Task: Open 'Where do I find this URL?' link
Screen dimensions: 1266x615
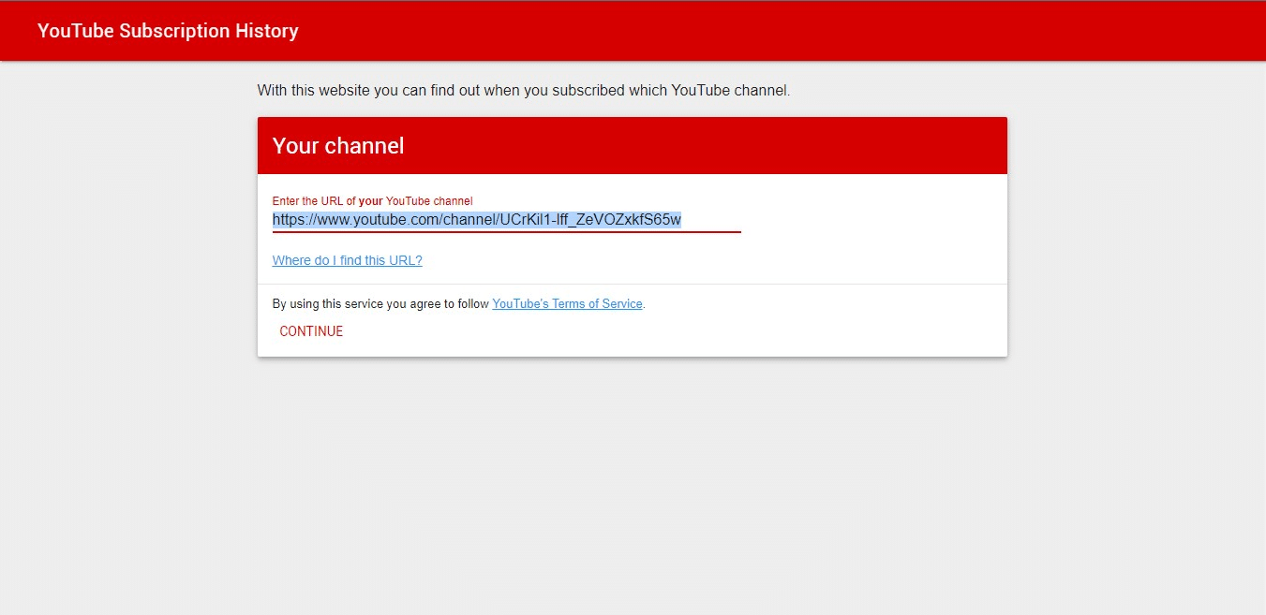Action: tap(347, 260)
